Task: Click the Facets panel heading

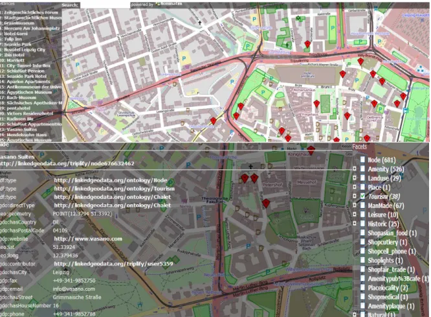Action: (x=360, y=147)
